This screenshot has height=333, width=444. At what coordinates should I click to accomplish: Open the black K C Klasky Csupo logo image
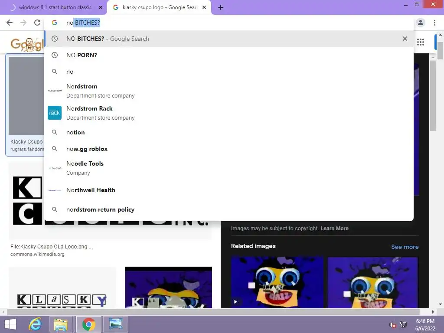[27, 201]
